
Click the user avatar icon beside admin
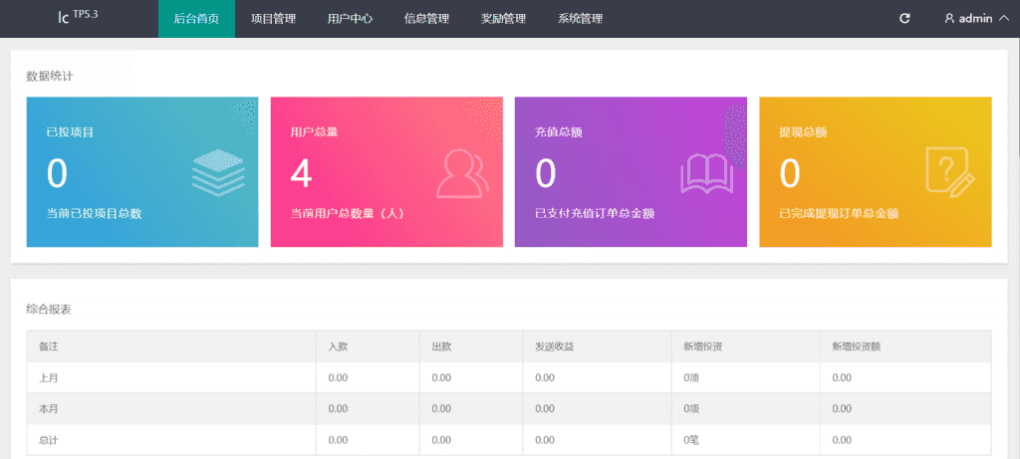pyautogui.click(x=949, y=19)
